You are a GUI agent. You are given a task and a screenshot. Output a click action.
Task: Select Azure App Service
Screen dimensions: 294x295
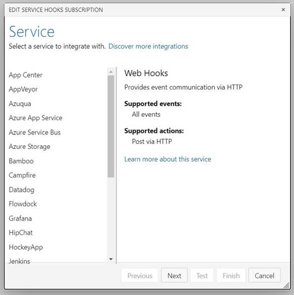click(36, 118)
